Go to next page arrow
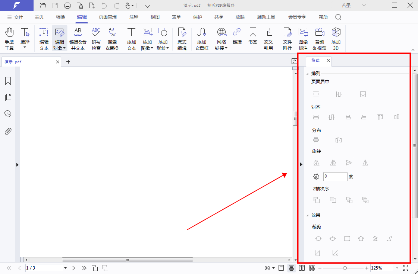 (x=74, y=268)
